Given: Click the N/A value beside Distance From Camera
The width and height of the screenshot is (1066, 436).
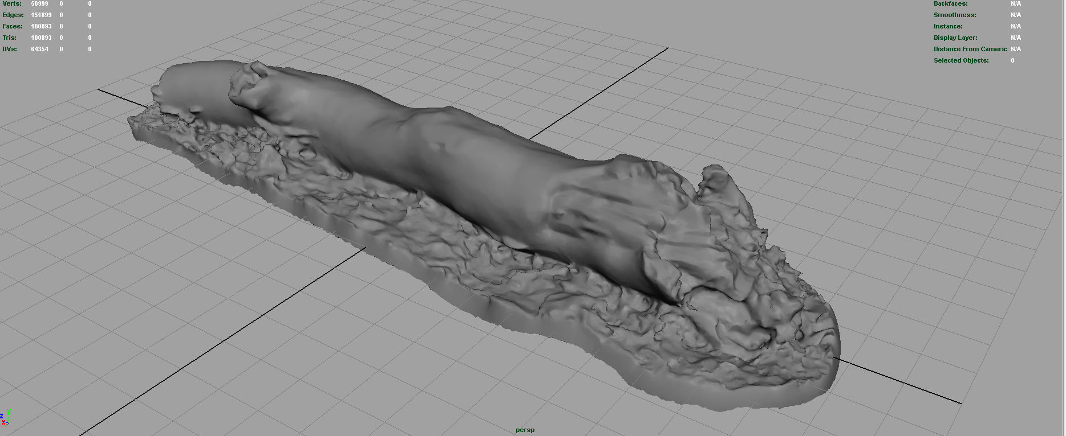Looking at the screenshot, I should click(x=1016, y=49).
